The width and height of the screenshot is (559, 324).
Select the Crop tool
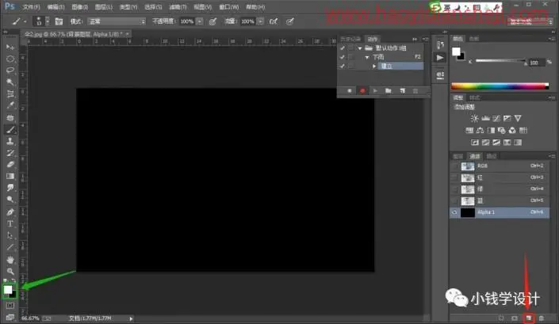coord(10,93)
